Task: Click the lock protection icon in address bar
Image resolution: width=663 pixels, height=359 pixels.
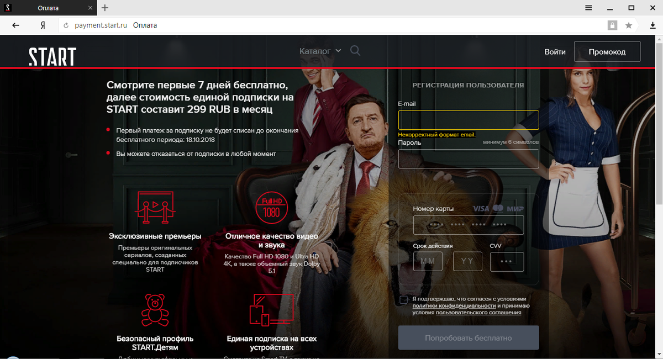Action: pyautogui.click(x=612, y=25)
